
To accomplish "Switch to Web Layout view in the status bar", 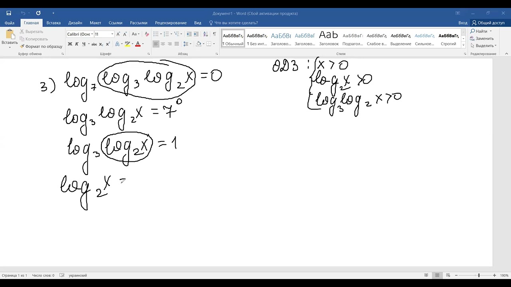I will [448, 275].
